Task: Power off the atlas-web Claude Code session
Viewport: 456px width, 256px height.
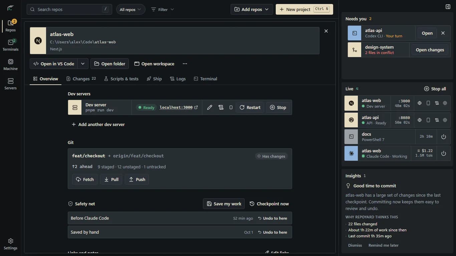Action: [444, 153]
